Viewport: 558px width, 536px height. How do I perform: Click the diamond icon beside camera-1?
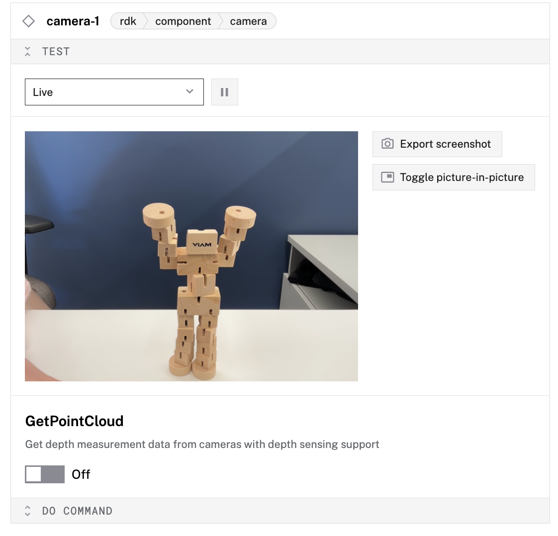29,21
